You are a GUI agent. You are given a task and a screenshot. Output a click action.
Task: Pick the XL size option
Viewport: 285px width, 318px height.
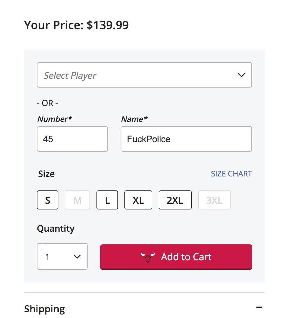(x=138, y=200)
